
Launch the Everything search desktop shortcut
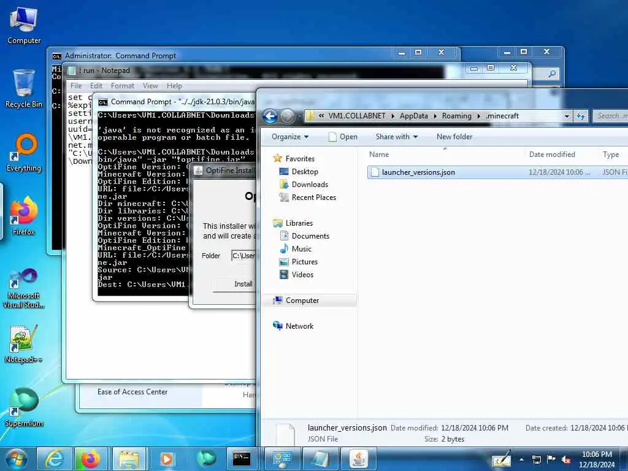click(x=24, y=153)
